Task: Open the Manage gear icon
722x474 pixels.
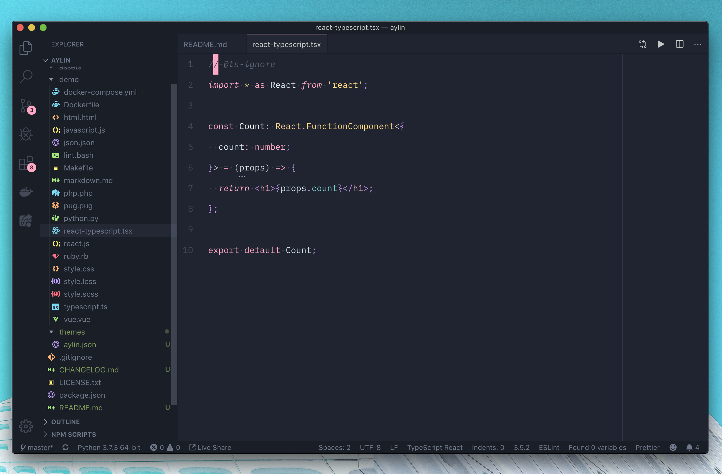Action: [26, 426]
